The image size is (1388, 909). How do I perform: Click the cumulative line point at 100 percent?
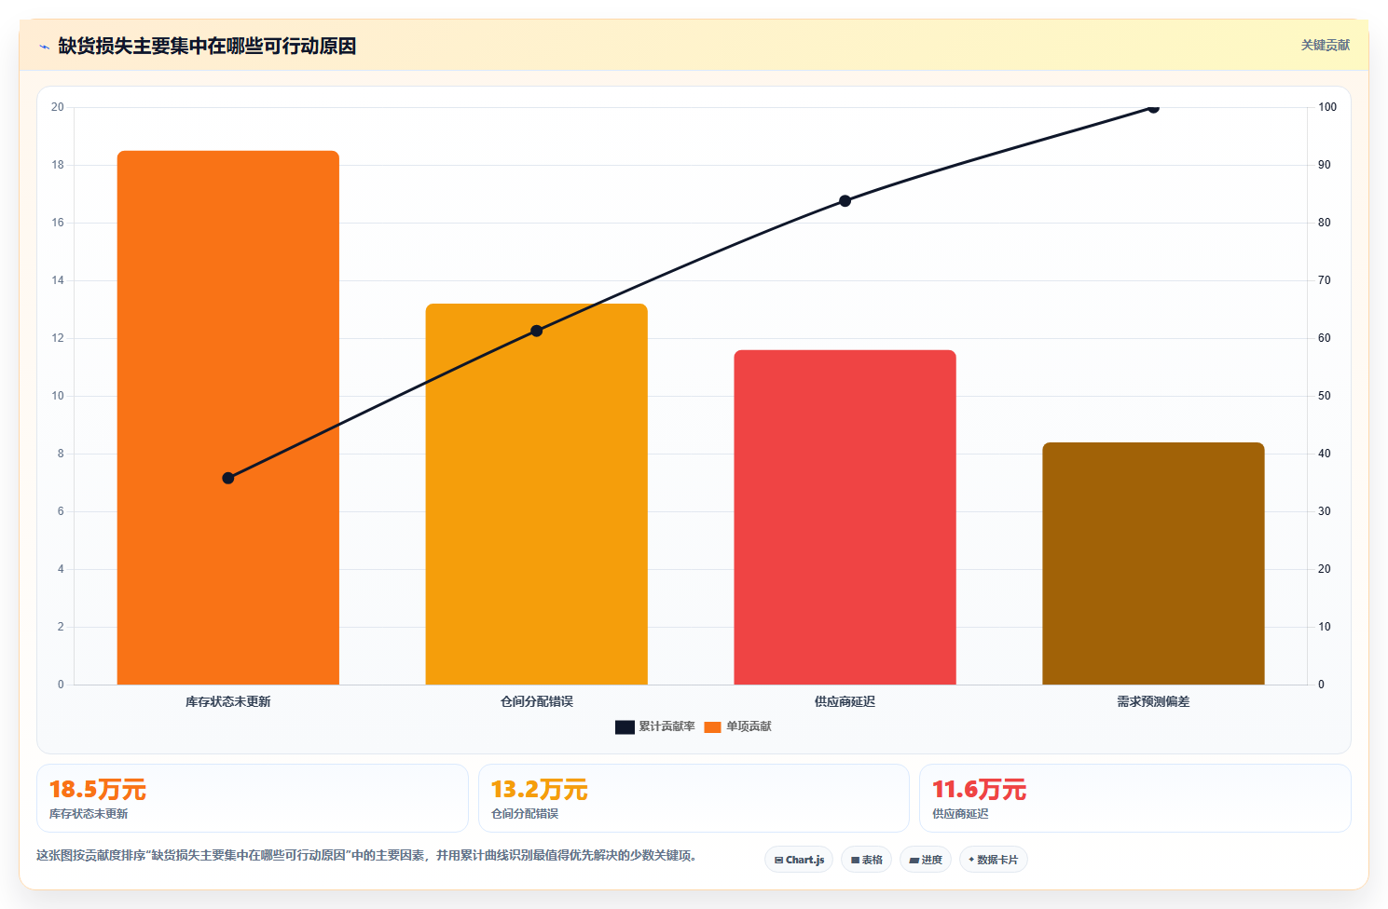[1153, 108]
